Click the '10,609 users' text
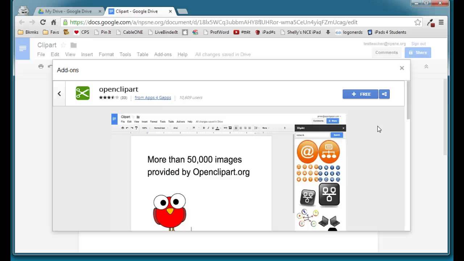The height and width of the screenshot is (261, 464). [x=191, y=98]
